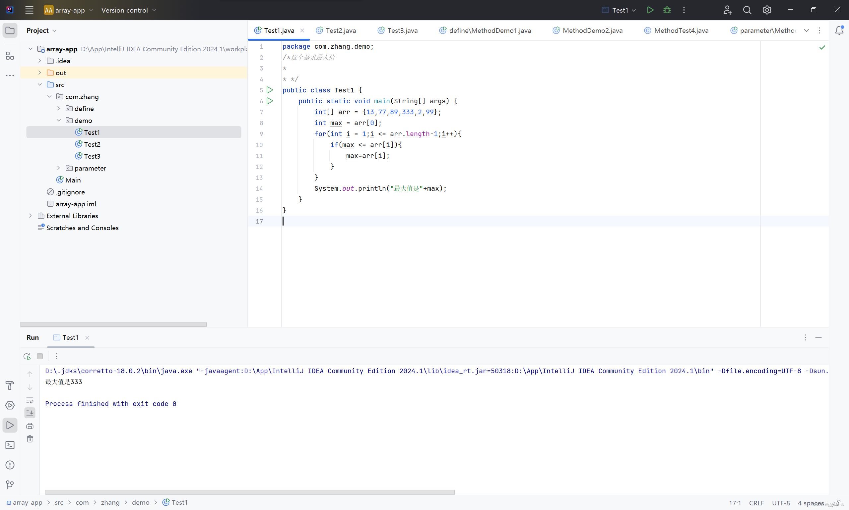Collapse the demo package

58,120
